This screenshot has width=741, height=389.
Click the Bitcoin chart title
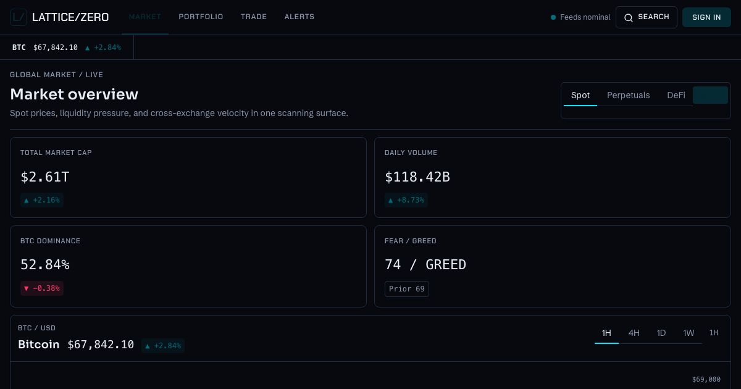[x=39, y=345]
